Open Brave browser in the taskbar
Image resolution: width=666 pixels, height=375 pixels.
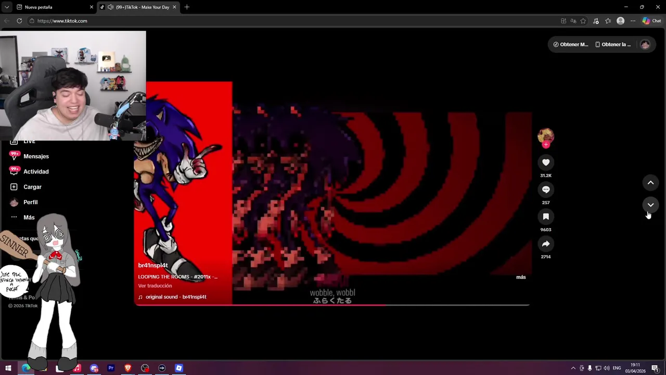click(128, 368)
